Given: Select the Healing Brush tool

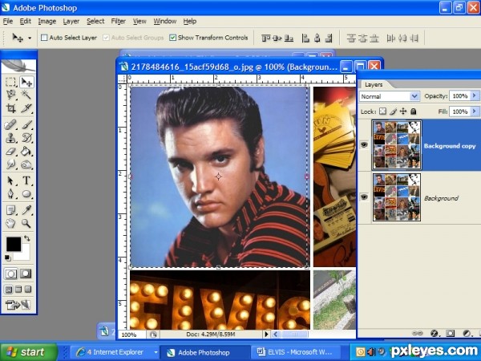Looking at the screenshot, I should pyautogui.click(x=10, y=124).
